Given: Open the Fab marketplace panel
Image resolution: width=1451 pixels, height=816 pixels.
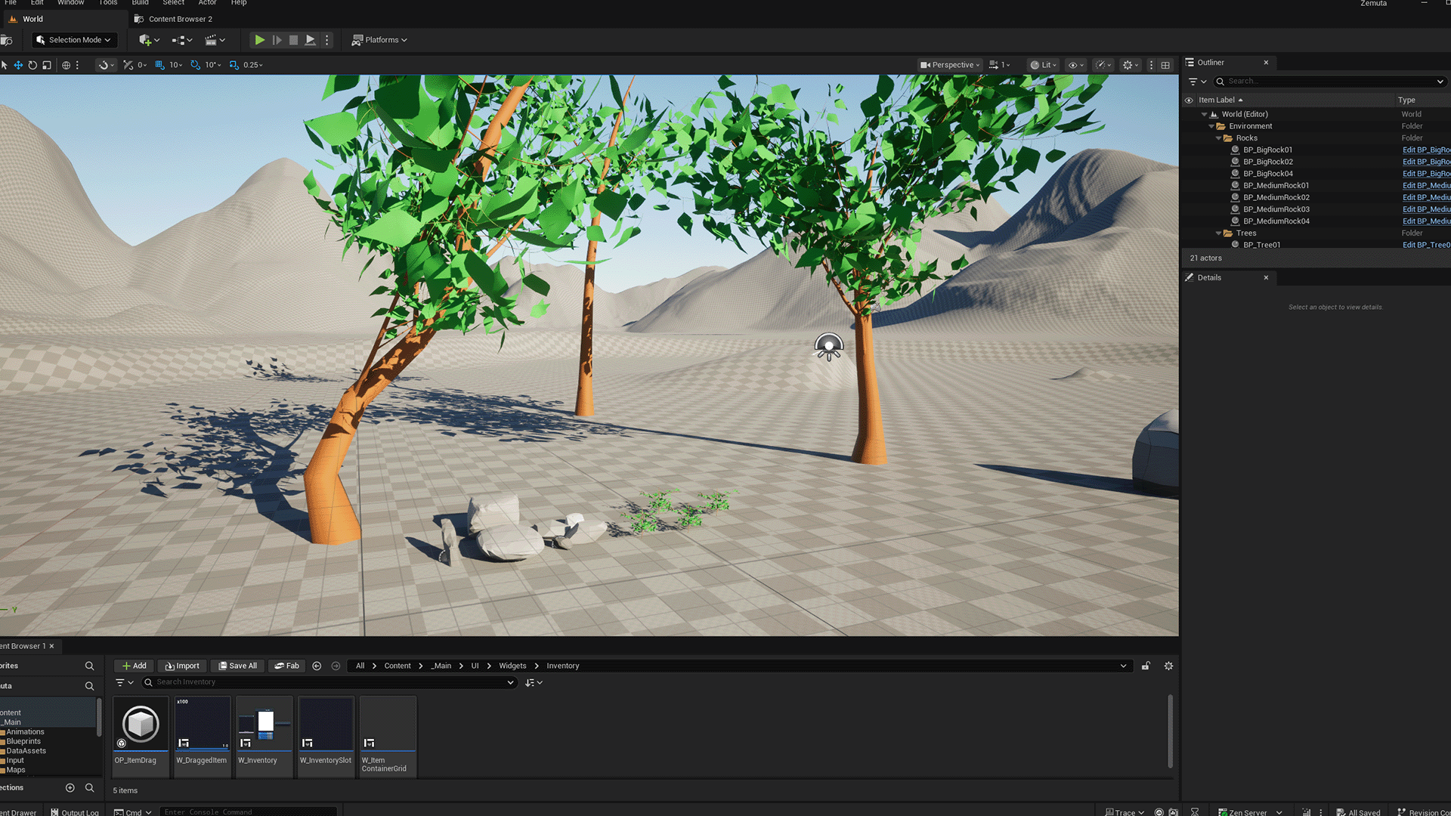Looking at the screenshot, I should [286, 666].
